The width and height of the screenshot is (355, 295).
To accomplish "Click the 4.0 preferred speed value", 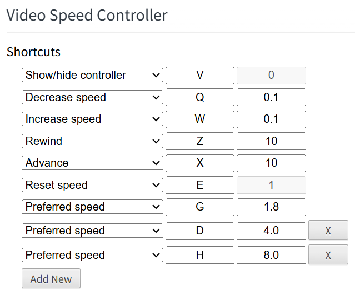I will point(271,231).
